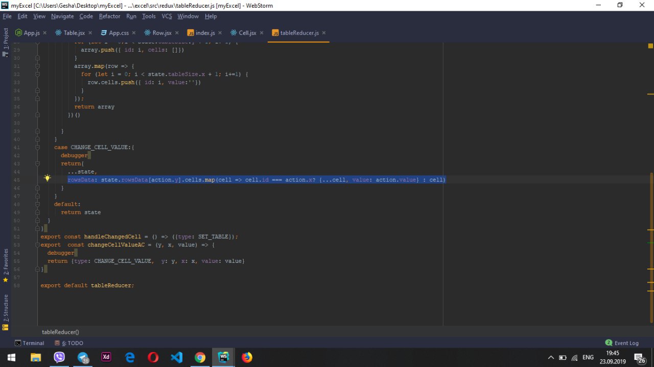This screenshot has height=367, width=654.
Task: Collapse the fold marker at line 35
Action: point(37,99)
